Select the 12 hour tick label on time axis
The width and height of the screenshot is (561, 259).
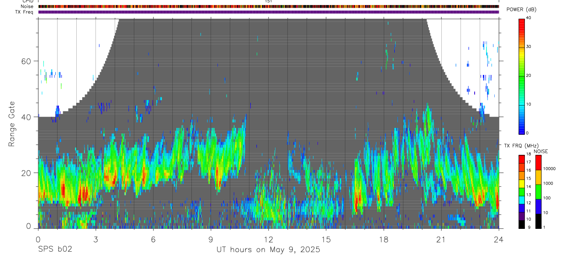[268, 239]
